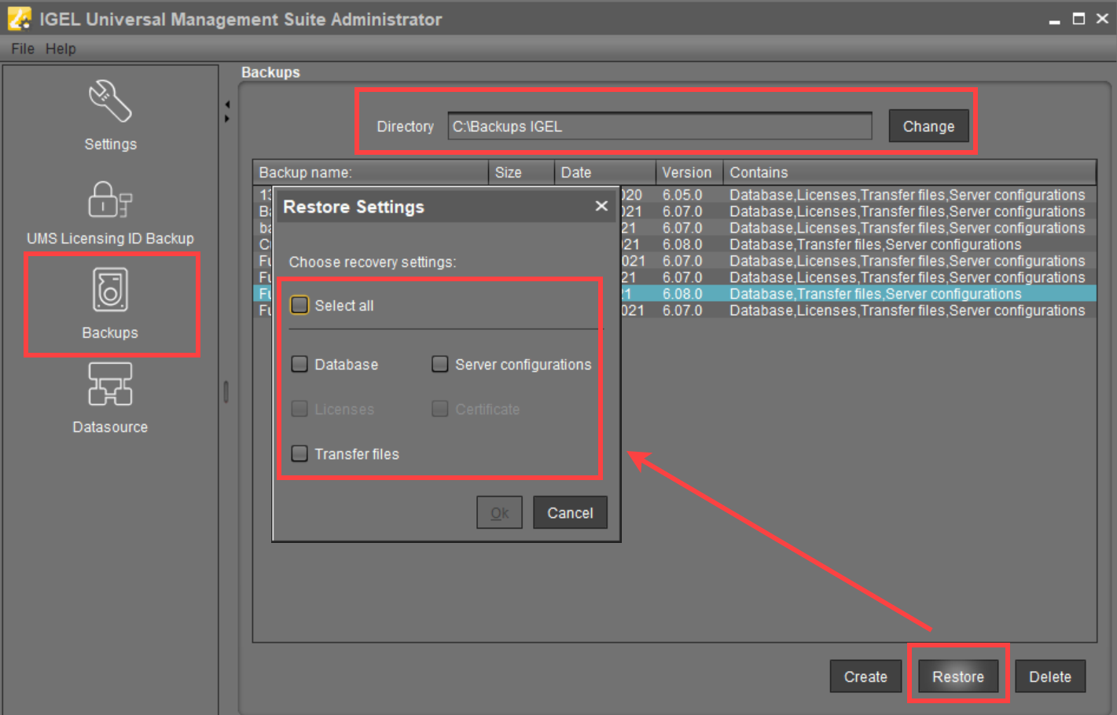Open the File menu
1117x715 pixels.
tap(22, 49)
